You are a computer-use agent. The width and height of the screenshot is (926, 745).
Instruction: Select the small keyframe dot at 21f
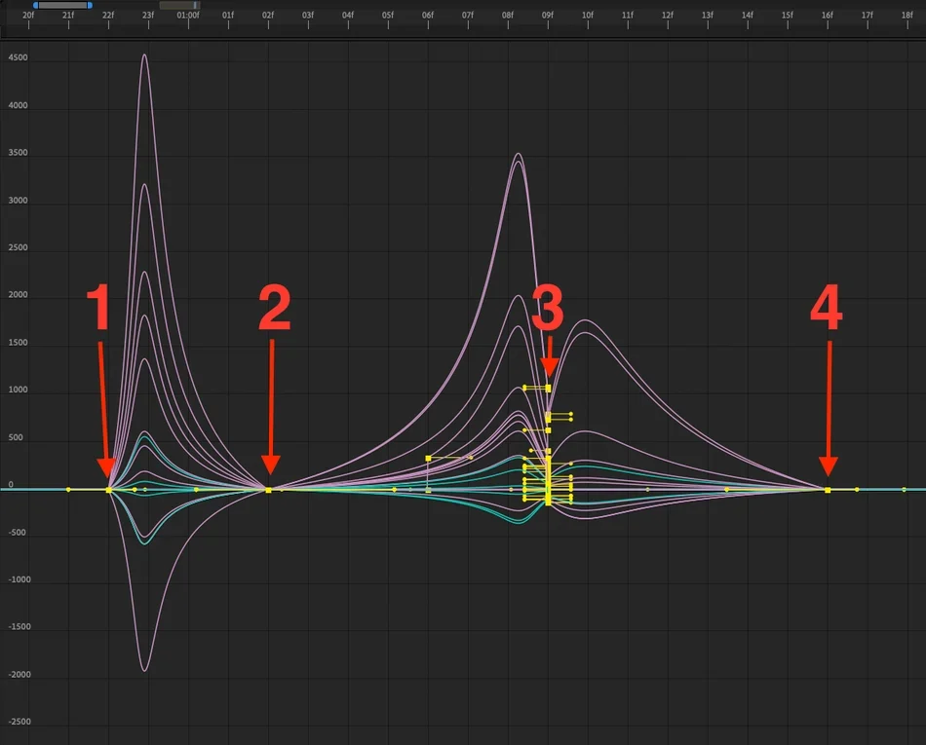(68, 490)
